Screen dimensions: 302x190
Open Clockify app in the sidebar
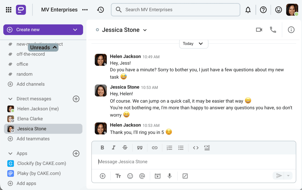coord(42,163)
